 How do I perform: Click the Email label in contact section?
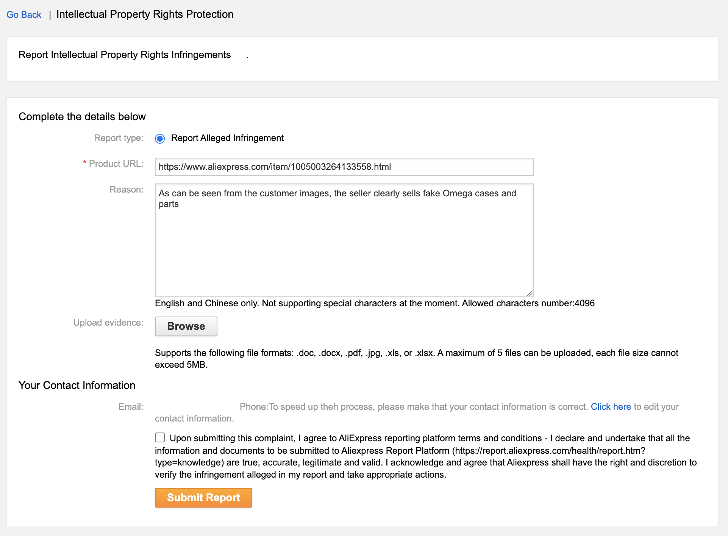[131, 407]
